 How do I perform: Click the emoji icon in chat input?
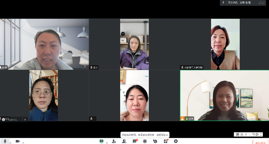coord(3,119)
